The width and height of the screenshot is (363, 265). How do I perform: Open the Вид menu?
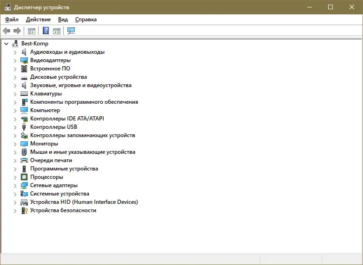[x=63, y=19]
